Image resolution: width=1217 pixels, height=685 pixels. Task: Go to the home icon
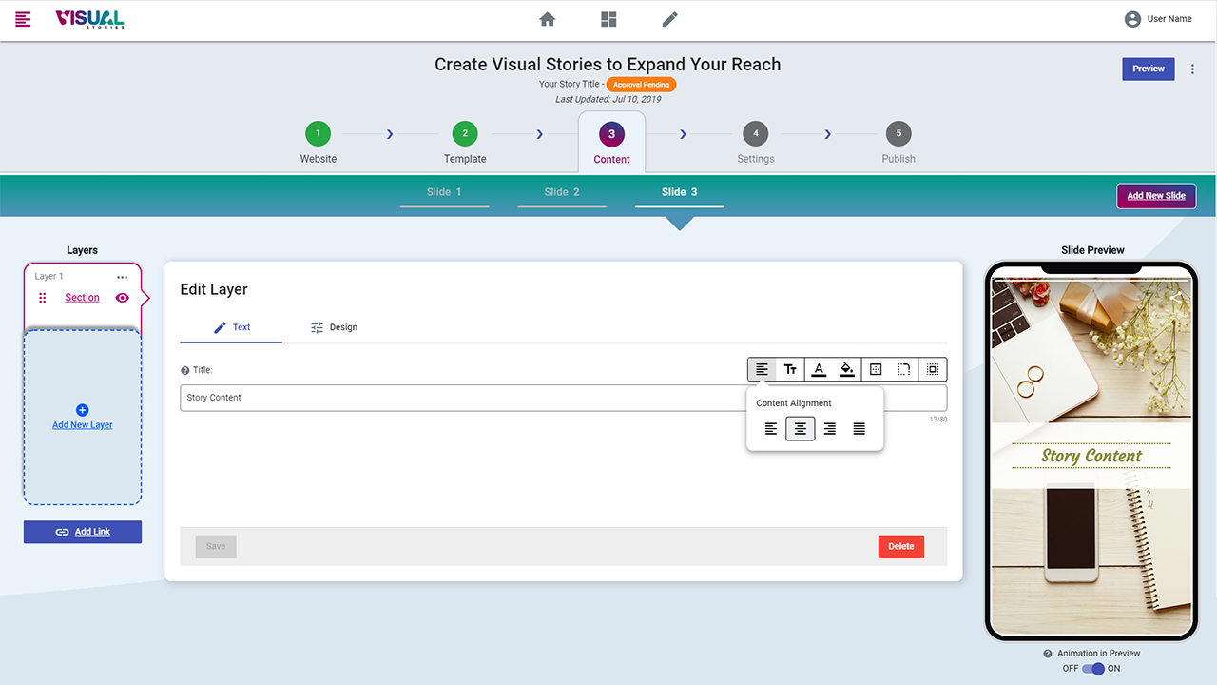[x=547, y=19]
